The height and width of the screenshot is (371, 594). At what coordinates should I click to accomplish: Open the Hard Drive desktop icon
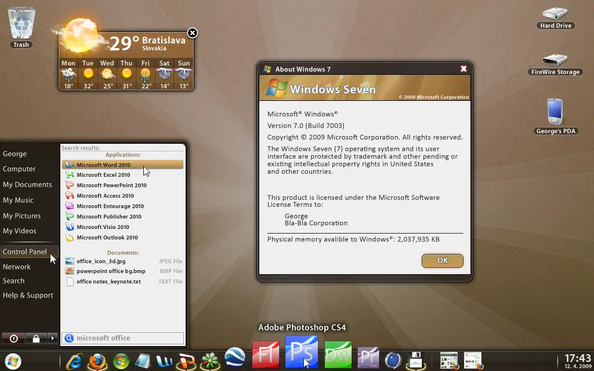coord(555,18)
